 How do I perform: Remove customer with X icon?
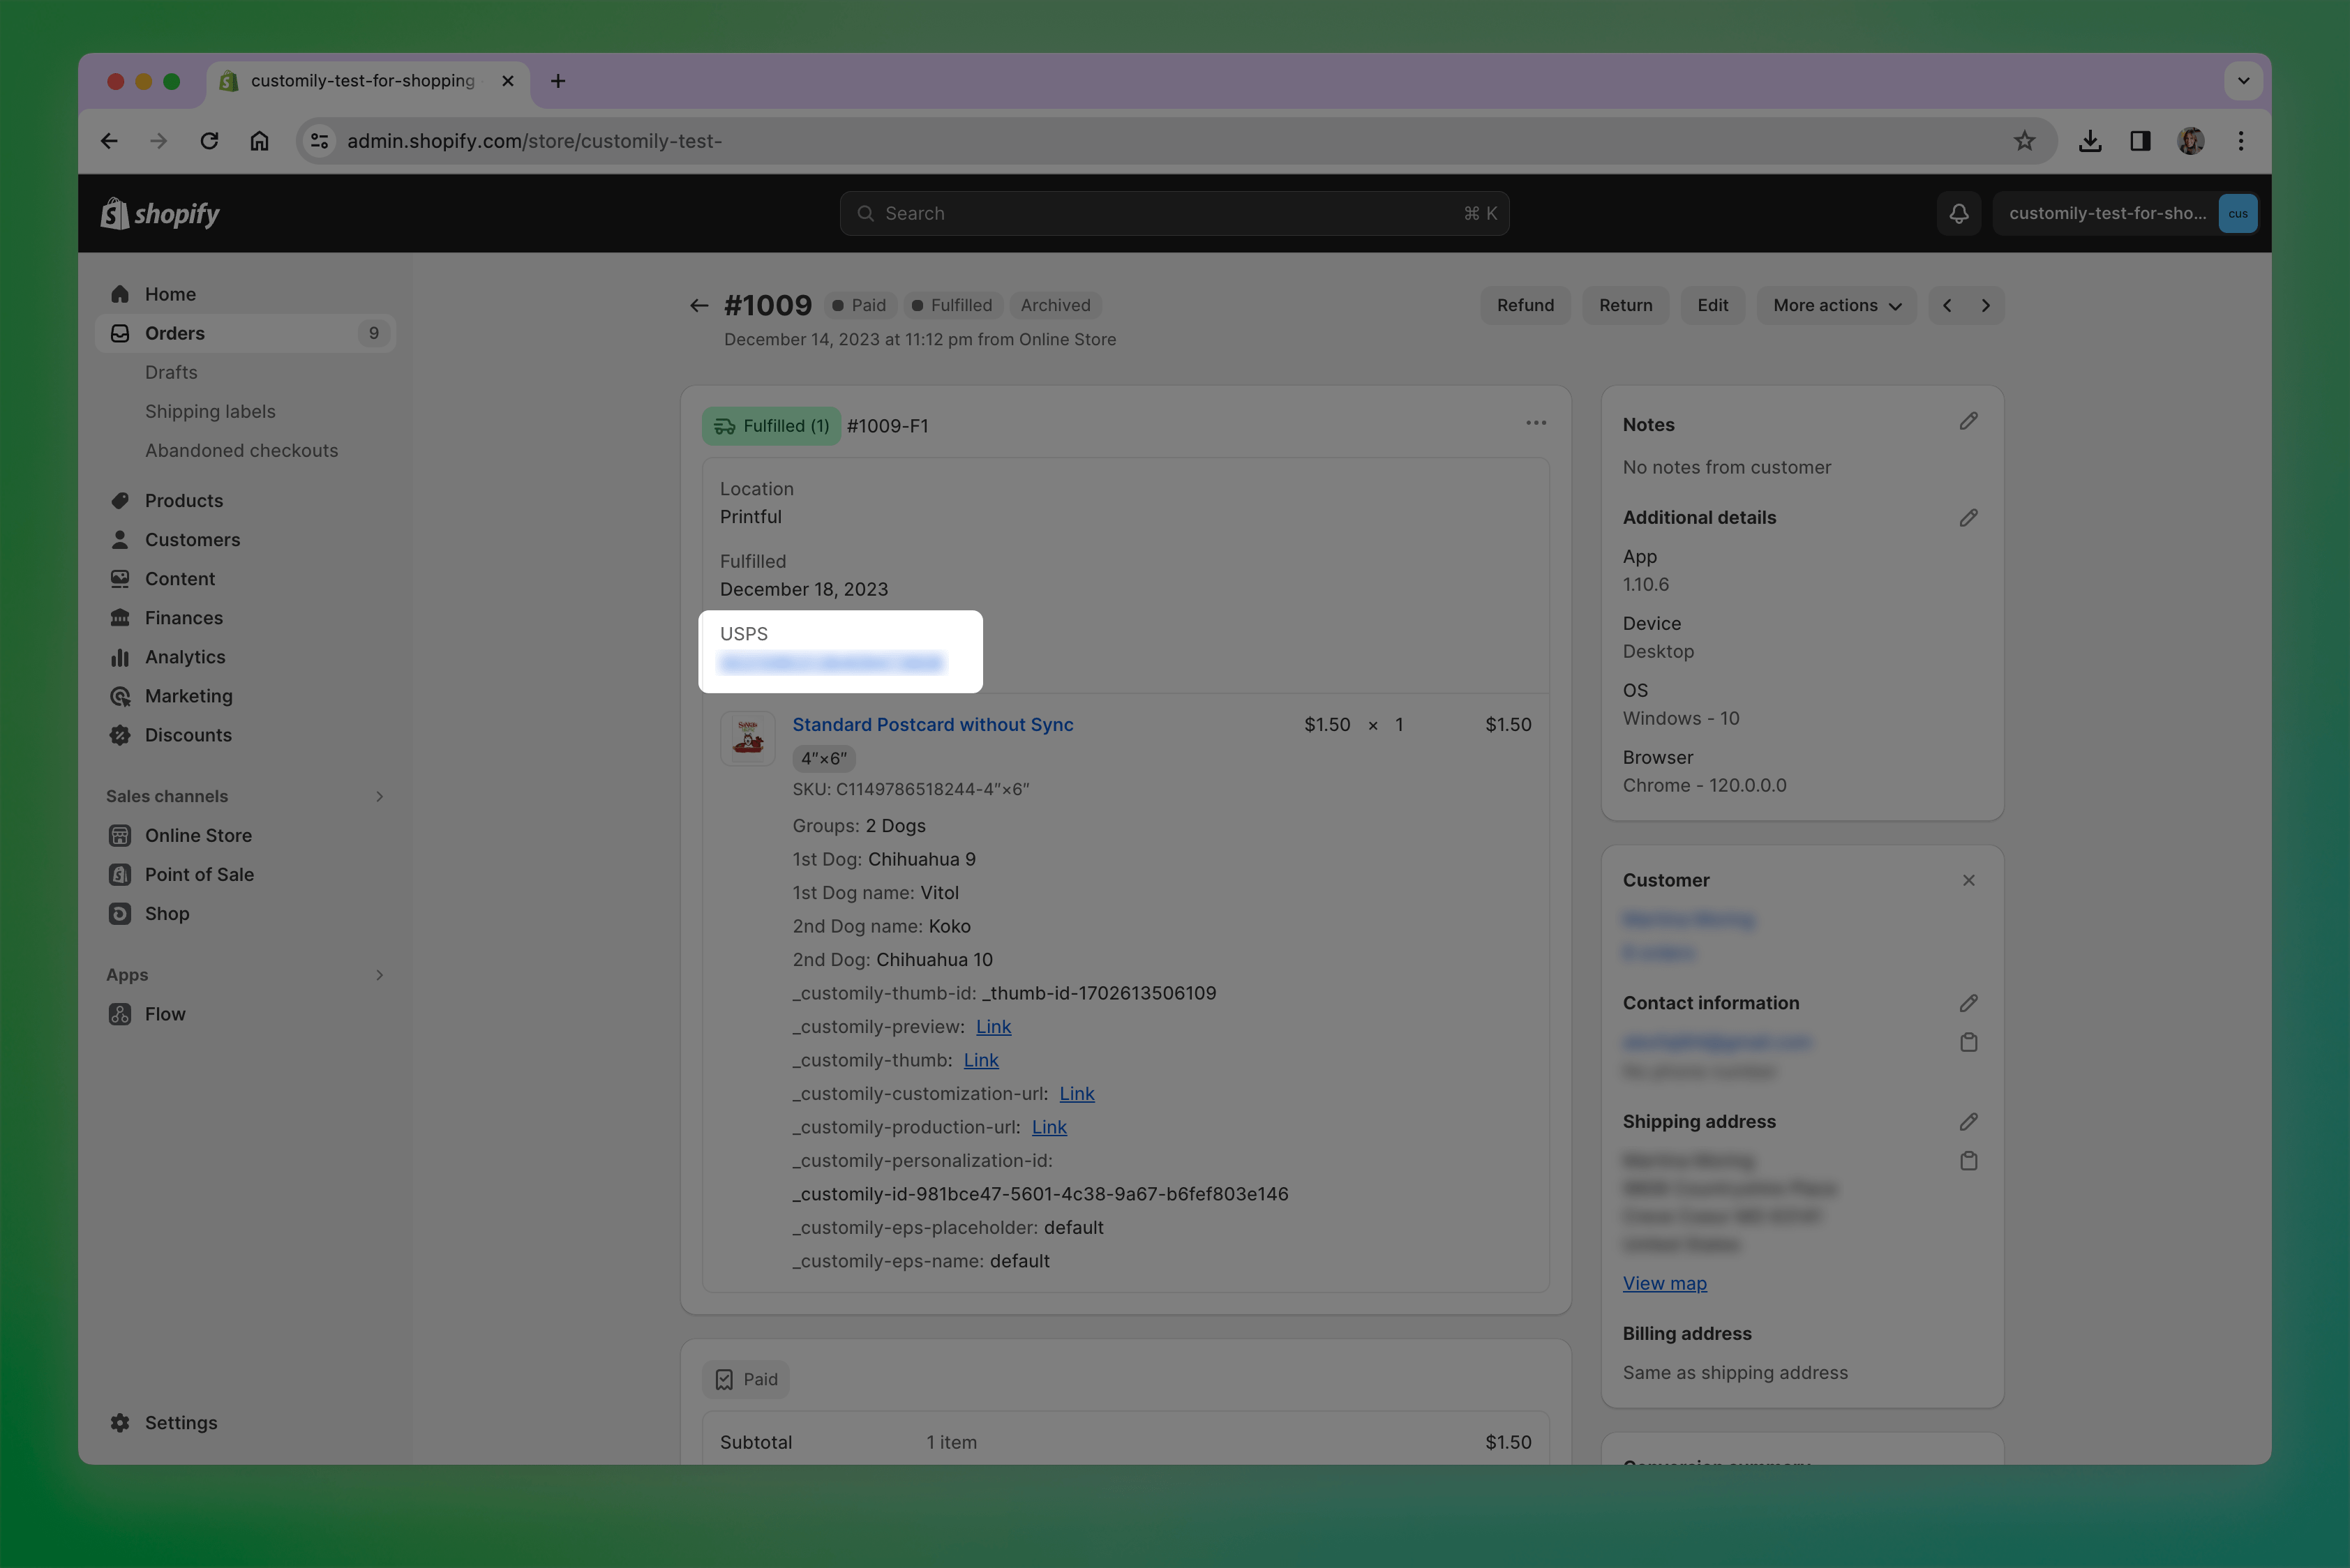point(1968,880)
